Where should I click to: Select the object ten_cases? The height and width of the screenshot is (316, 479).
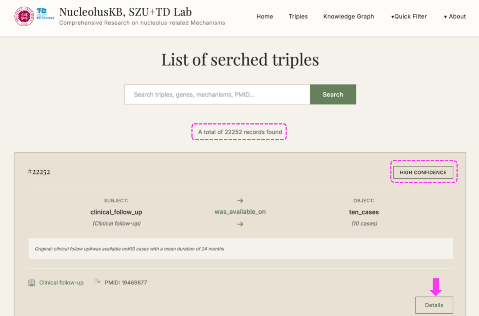(364, 212)
